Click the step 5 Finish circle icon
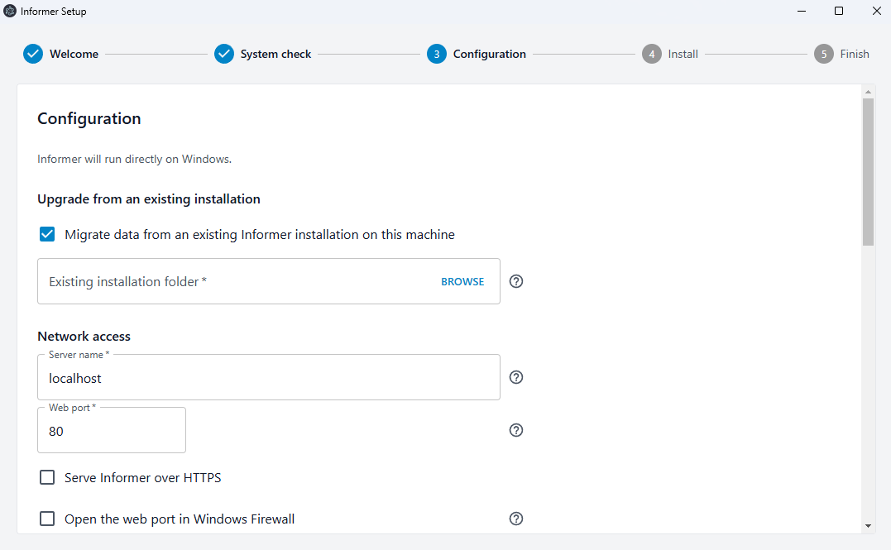 tap(823, 54)
